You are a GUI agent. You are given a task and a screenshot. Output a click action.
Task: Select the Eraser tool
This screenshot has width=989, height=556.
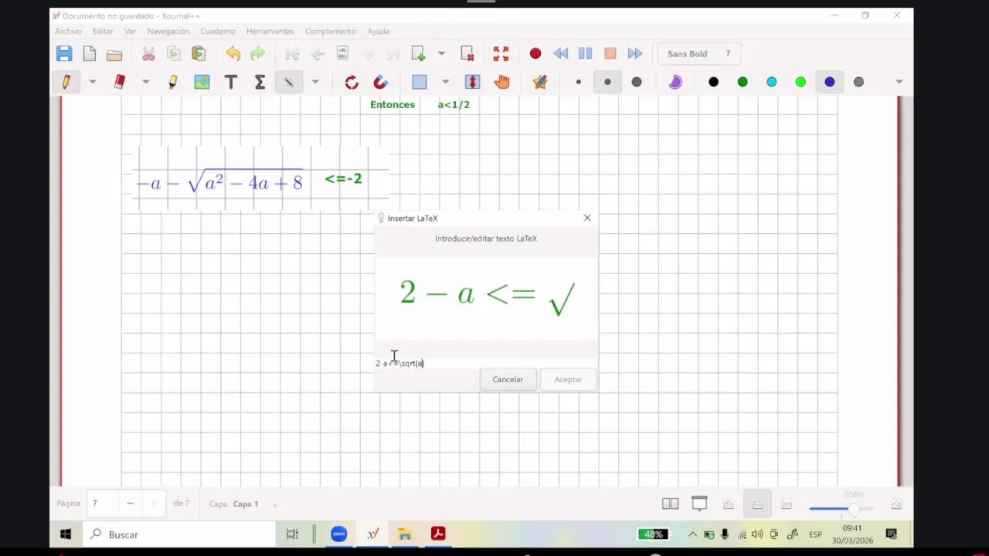click(x=120, y=82)
